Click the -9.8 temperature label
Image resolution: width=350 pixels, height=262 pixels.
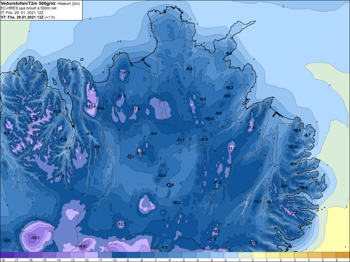coord(97,147)
